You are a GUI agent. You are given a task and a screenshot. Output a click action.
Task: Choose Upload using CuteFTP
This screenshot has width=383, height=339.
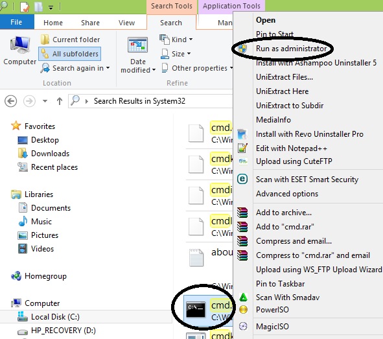[294, 161]
